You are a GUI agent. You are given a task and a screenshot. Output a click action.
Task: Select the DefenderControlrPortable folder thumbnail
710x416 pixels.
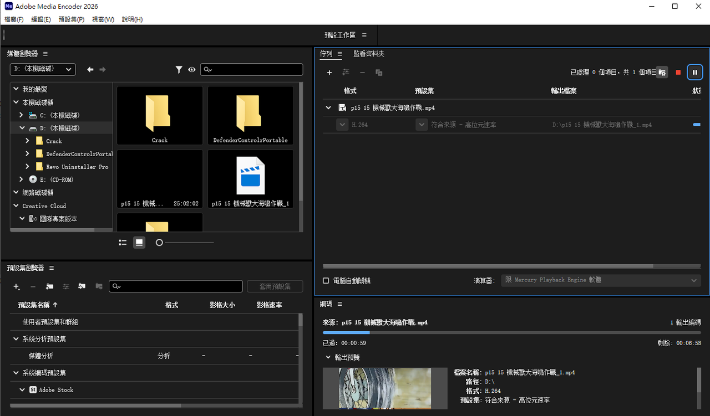pyautogui.click(x=251, y=115)
